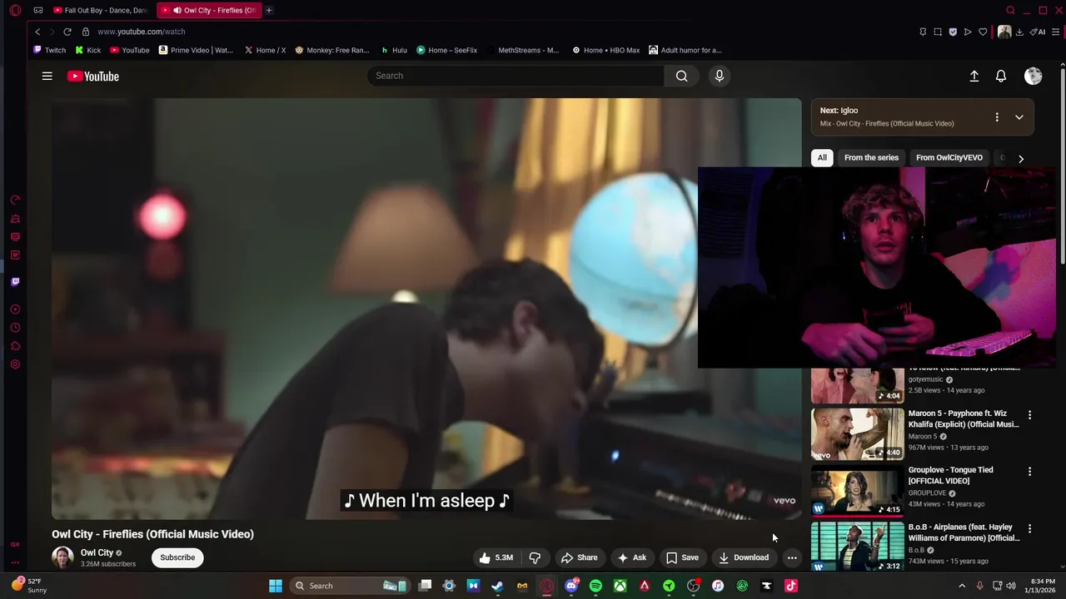Open YouTube account avatar menu
Image resolution: width=1066 pixels, height=599 pixels.
tap(1034, 76)
